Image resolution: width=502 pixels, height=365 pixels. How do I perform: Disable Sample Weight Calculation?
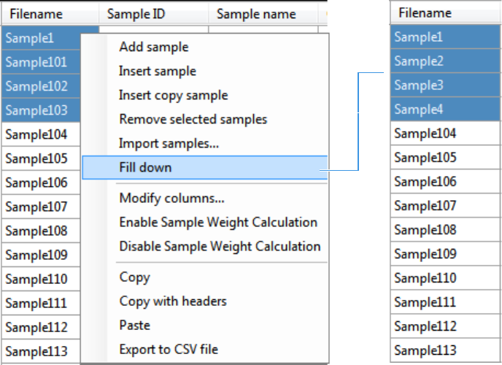coord(220,246)
